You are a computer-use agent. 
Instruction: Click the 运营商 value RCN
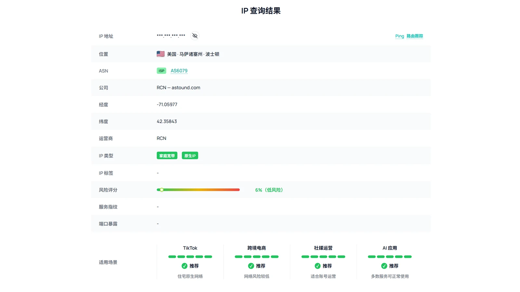[x=162, y=138]
